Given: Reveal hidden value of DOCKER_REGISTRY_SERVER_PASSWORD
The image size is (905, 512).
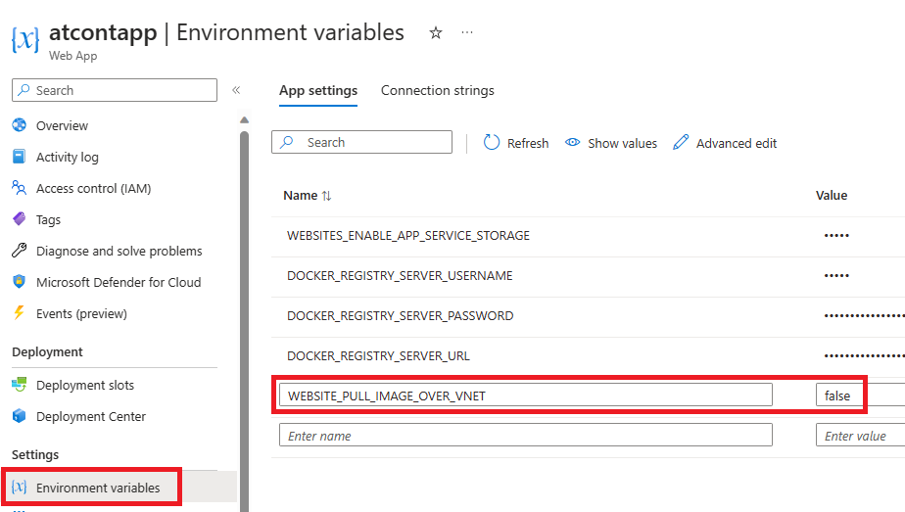Looking at the screenshot, I should (x=864, y=316).
